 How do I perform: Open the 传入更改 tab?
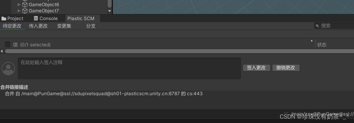(38, 26)
